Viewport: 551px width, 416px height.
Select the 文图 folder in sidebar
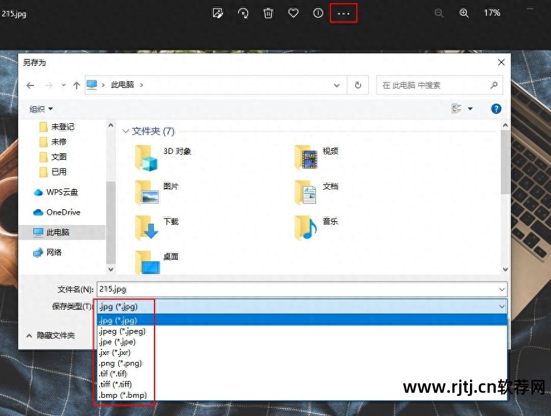(x=53, y=156)
